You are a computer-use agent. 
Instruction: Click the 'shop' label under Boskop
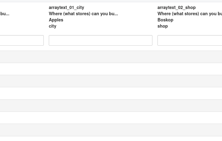(162, 26)
